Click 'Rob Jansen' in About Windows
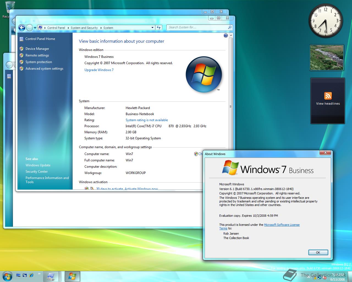This screenshot has width=352, height=282. tap(231, 234)
